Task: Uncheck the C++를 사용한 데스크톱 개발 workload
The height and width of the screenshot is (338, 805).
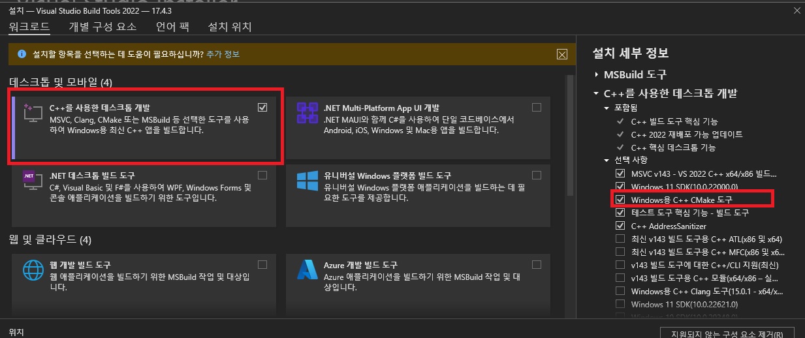Action: [x=262, y=107]
